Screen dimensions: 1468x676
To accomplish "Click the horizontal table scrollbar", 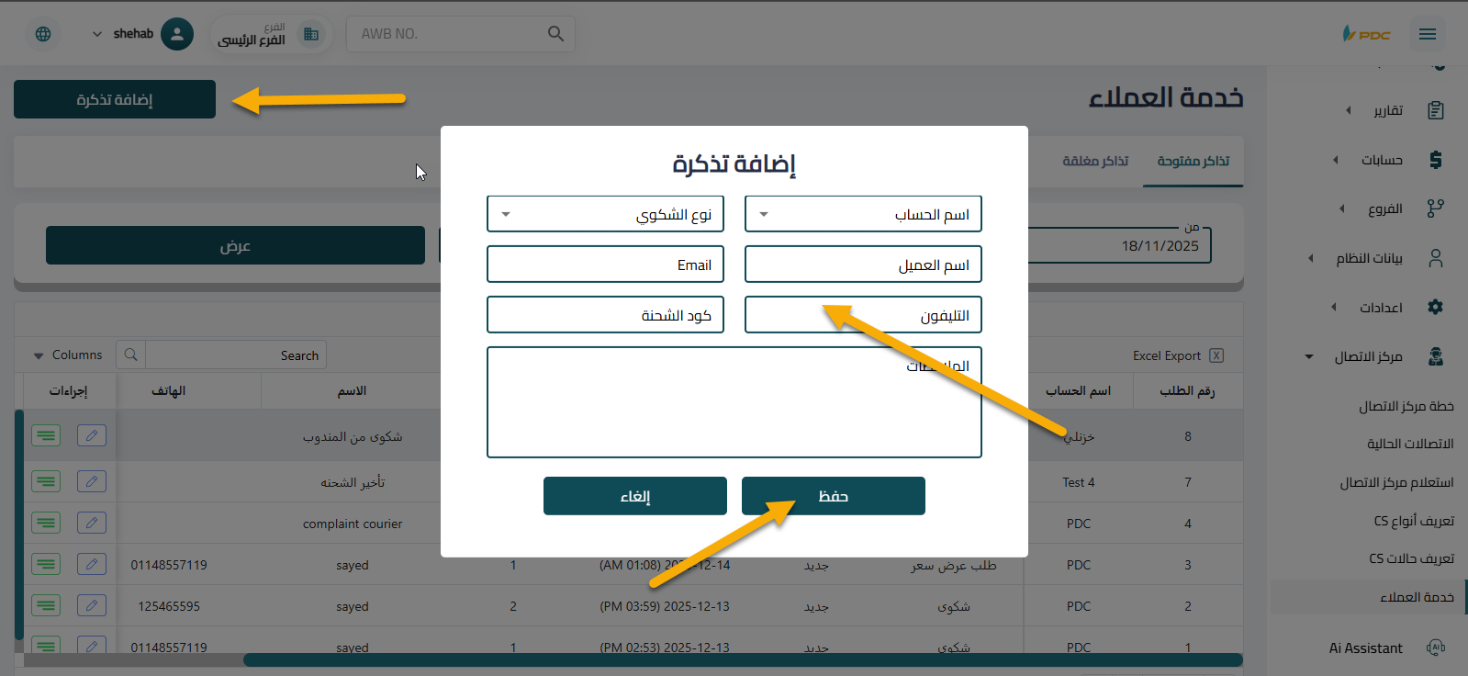I will pyautogui.click(x=742, y=659).
